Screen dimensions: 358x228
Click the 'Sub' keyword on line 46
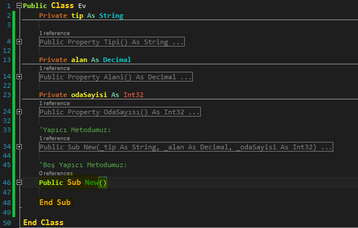coord(74,182)
